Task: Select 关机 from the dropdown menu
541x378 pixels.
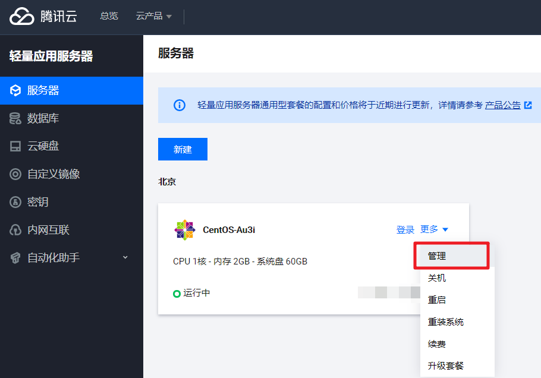Action: (457, 278)
